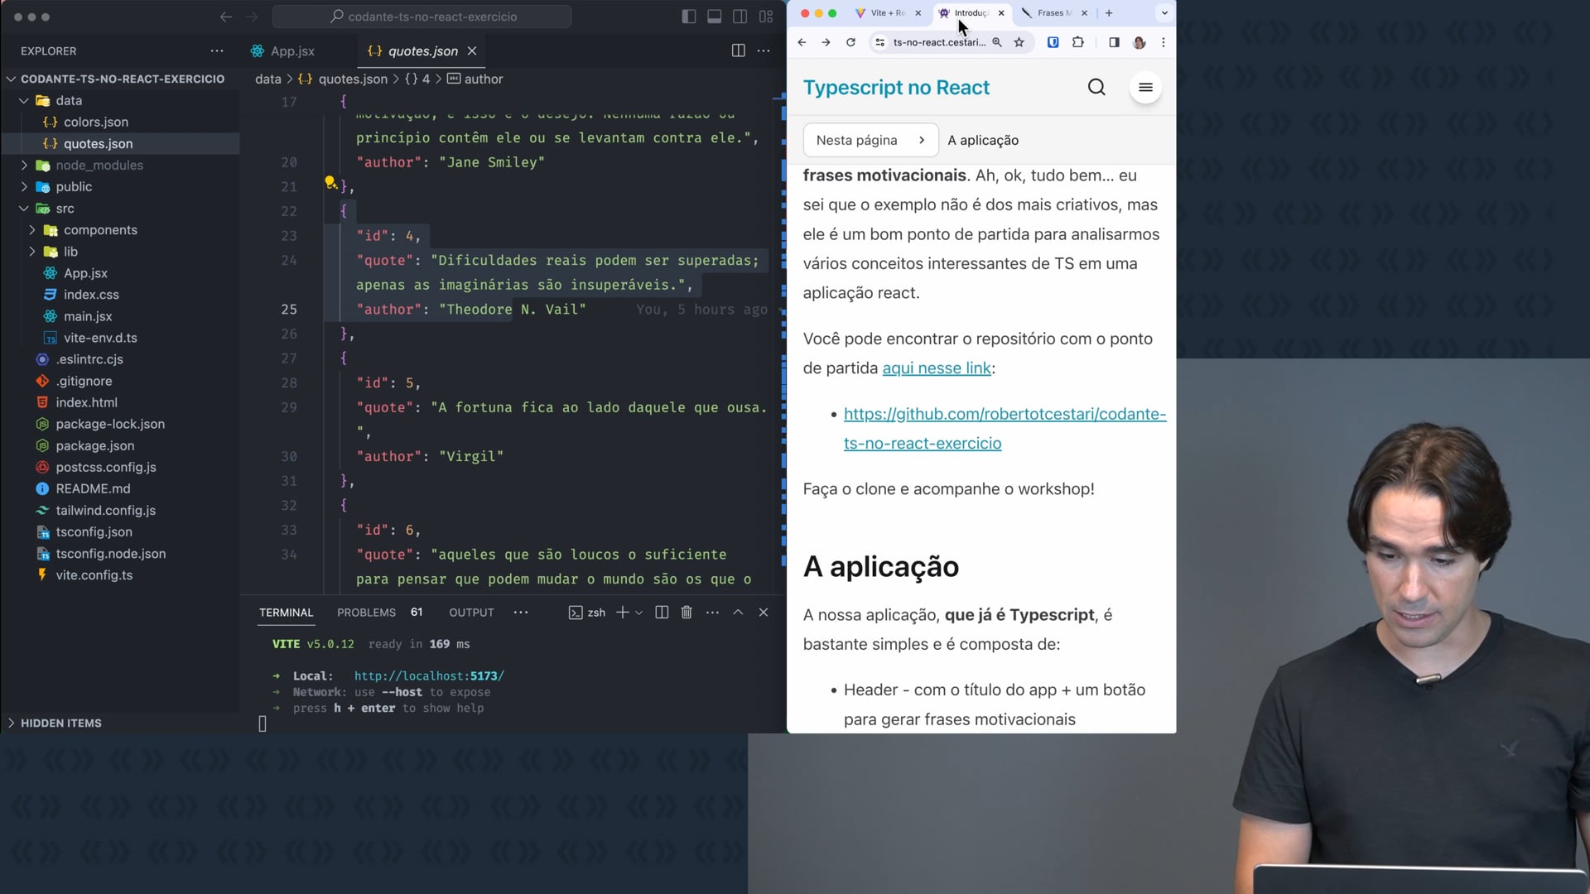Image resolution: width=1590 pixels, height=894 pixels.
Task: Open the Nesta página dropdown
Action: point(870,140)
